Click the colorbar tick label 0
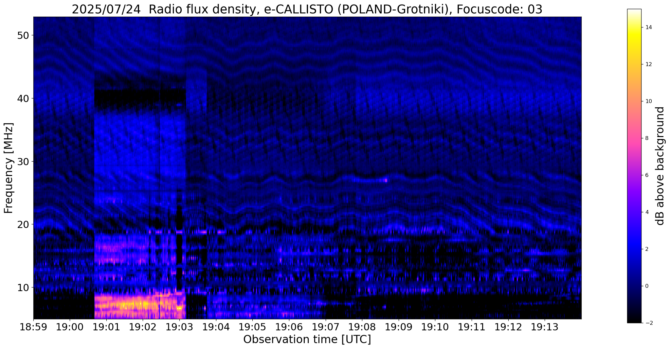The image size is (670, 349). pyautogui.click(x=646, y=286)
